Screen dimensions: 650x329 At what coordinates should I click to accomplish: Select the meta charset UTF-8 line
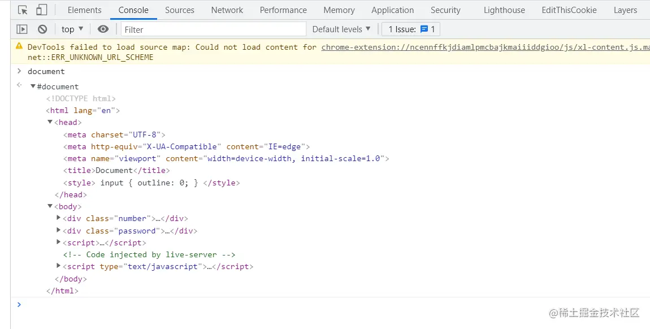(x=114, y=135)
